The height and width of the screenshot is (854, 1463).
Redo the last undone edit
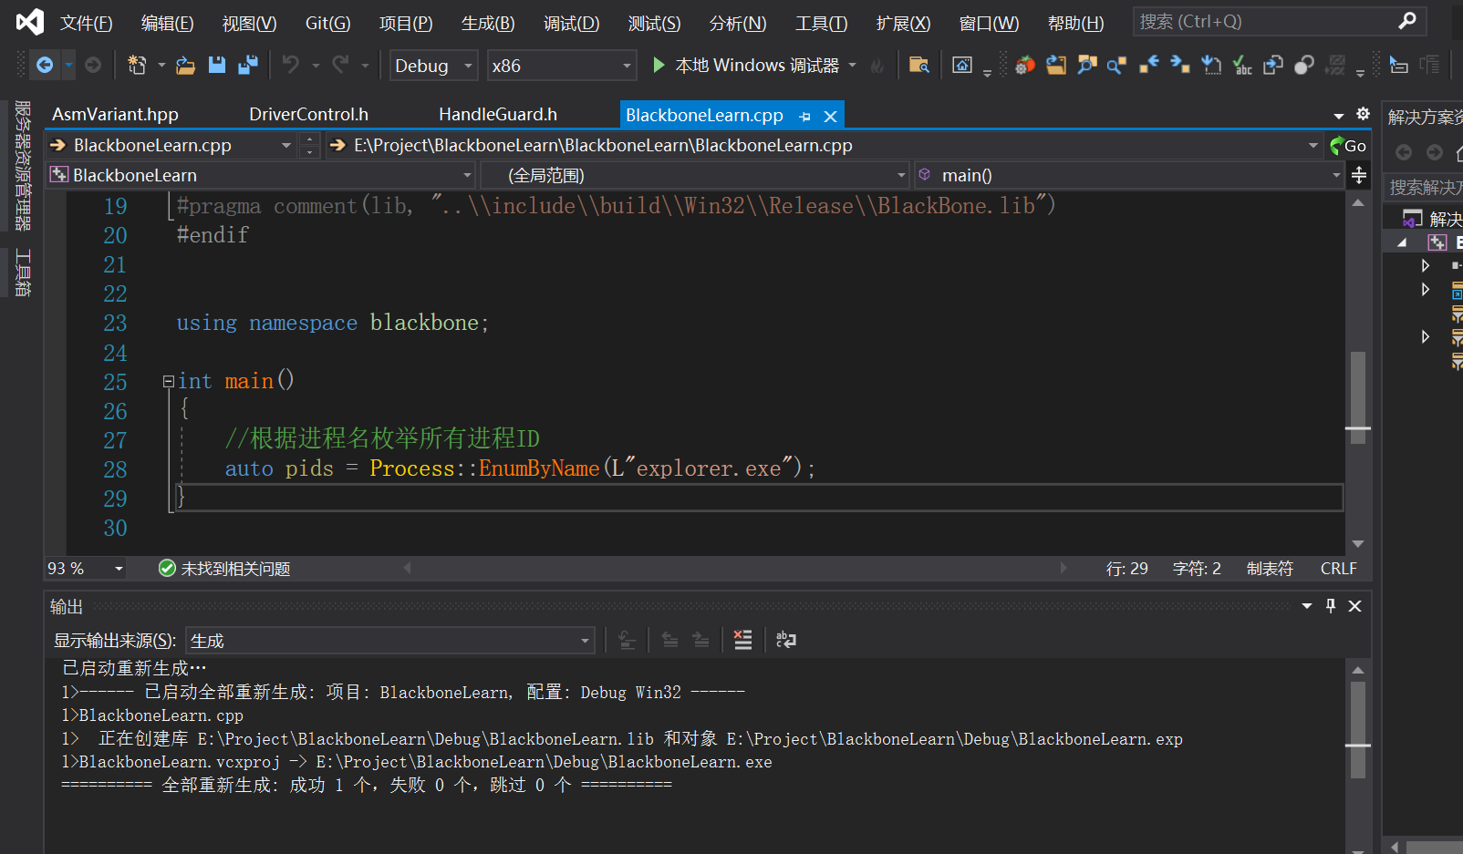click(340, 65)
